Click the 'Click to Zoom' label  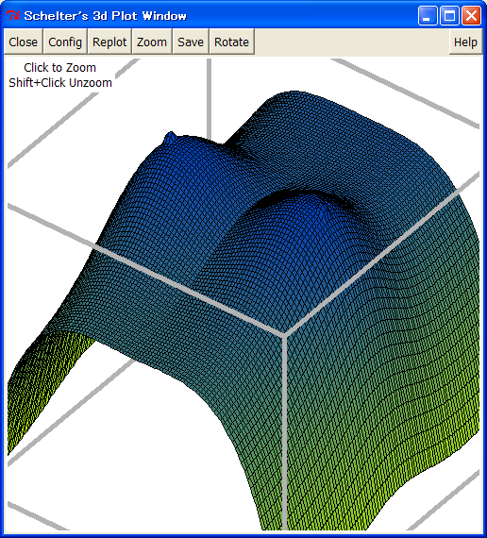[60, 68]
